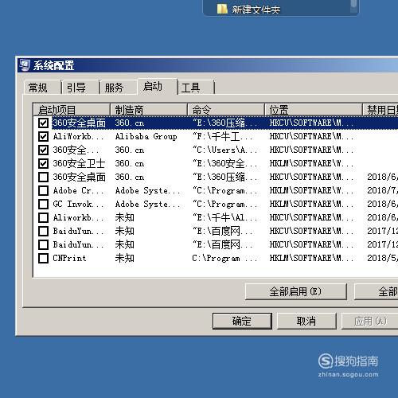This screenshot has height=398, width=398.
Task: Click the 2018/5 disabled date cell
Action: [382, 258]
